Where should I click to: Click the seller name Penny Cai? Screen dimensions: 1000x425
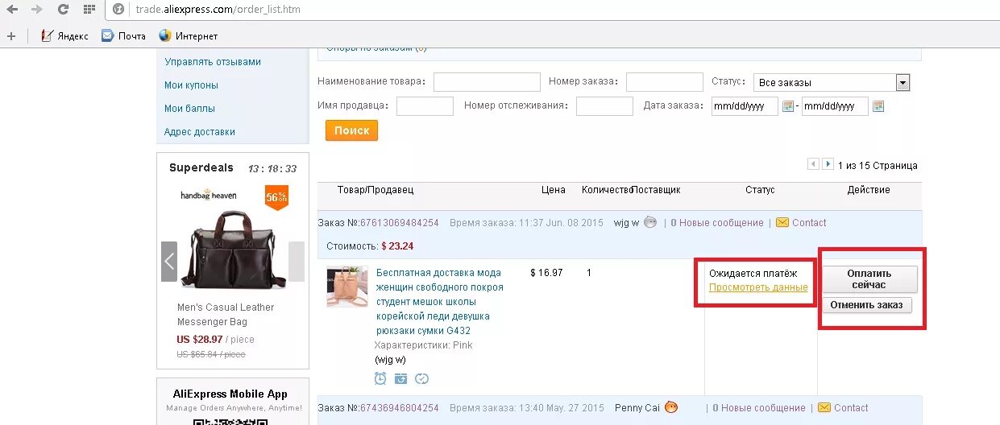pyautogui.click(x=637, y=408)
